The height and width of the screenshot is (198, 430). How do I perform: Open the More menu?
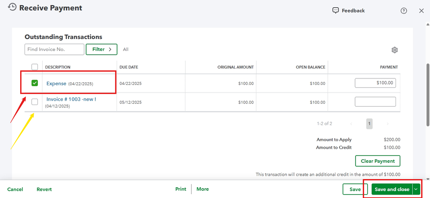[202, 189]
